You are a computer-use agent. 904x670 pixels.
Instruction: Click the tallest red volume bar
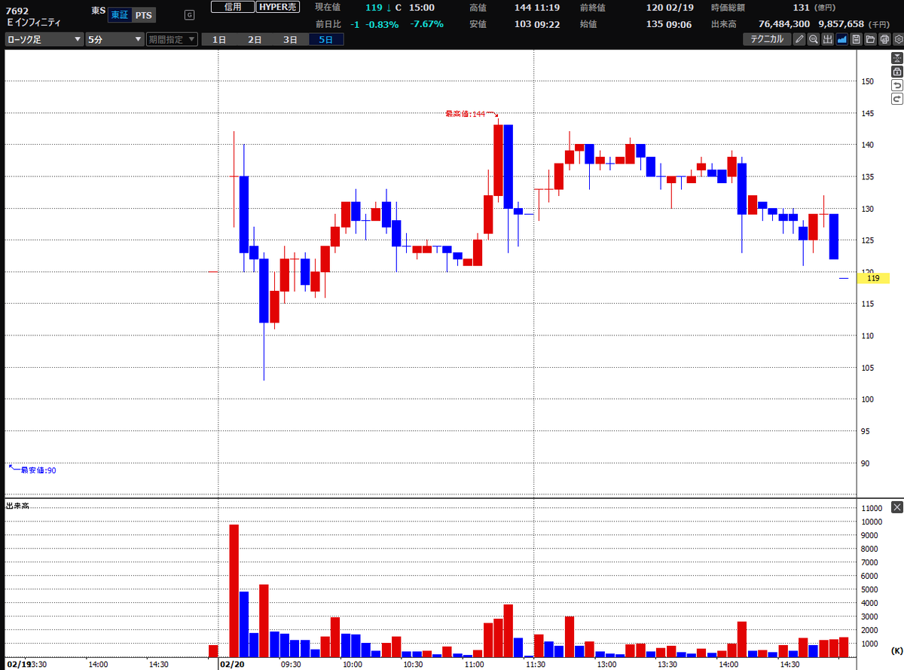(x=234, y=590)
